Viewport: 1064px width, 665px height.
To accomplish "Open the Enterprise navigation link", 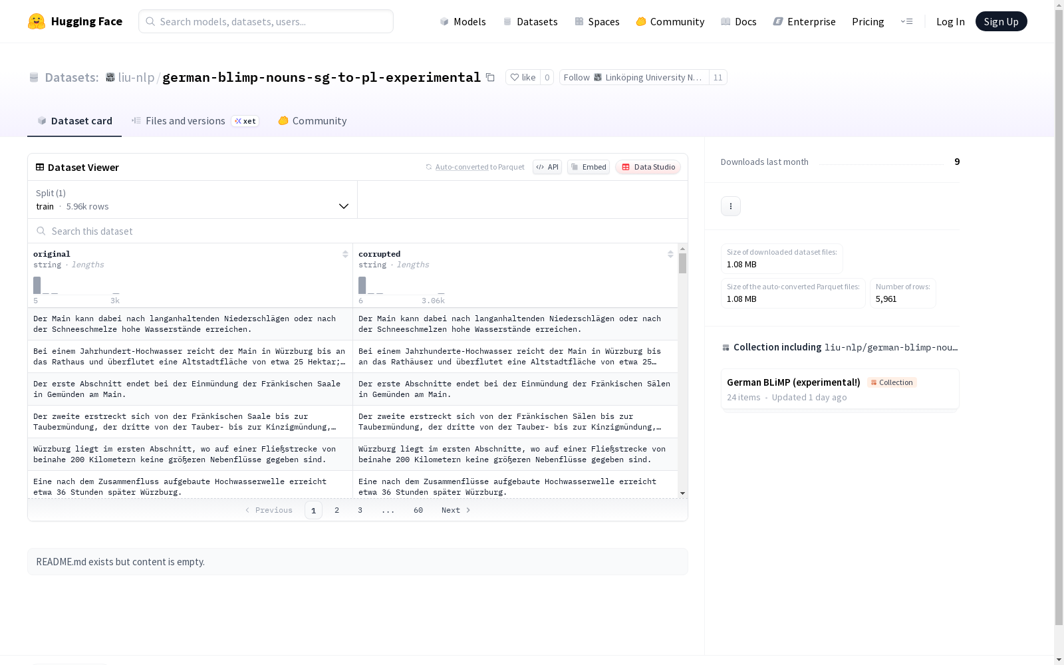I will (x=804, y=21).
